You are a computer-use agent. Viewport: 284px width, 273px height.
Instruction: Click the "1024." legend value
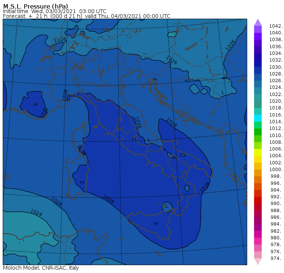tap(276, 87)
